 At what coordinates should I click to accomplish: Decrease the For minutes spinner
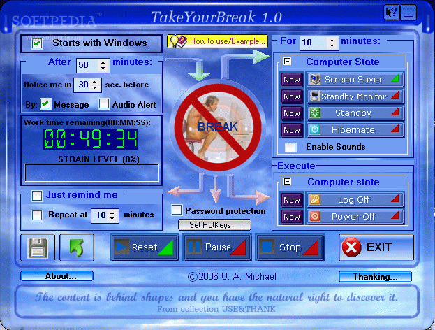click(332, 45)
